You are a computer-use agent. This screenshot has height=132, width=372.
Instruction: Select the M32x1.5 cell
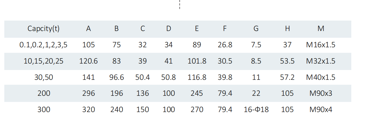(320, 61)
